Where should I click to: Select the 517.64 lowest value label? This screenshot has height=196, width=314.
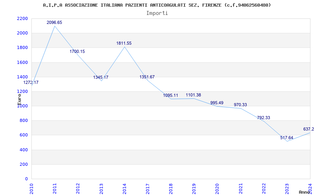287,138
